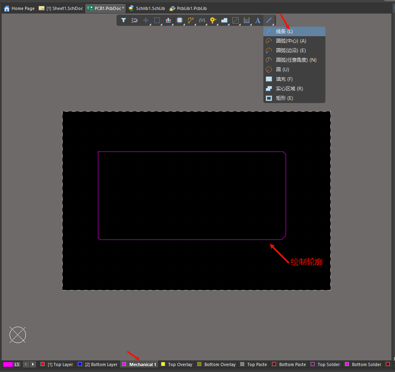Viewport: 395px width, 372px height.
Task: Choose the place via tool
Action: (213, 20)
